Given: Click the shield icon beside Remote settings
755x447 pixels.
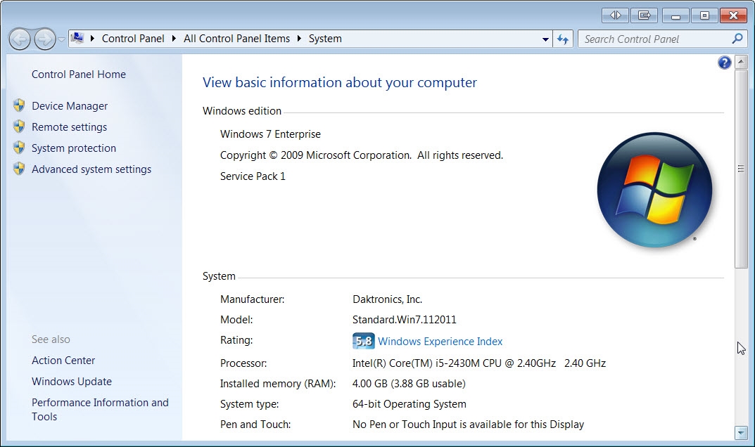Looking at the screenshot, I should pyautogui.click(x=18, y=127).
